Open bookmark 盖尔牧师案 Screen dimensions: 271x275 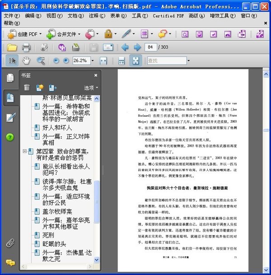click(x=57, y=211)
